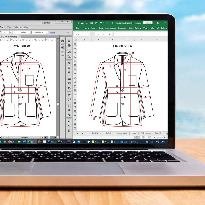Open the Info panel icon

tap(69, 45)
